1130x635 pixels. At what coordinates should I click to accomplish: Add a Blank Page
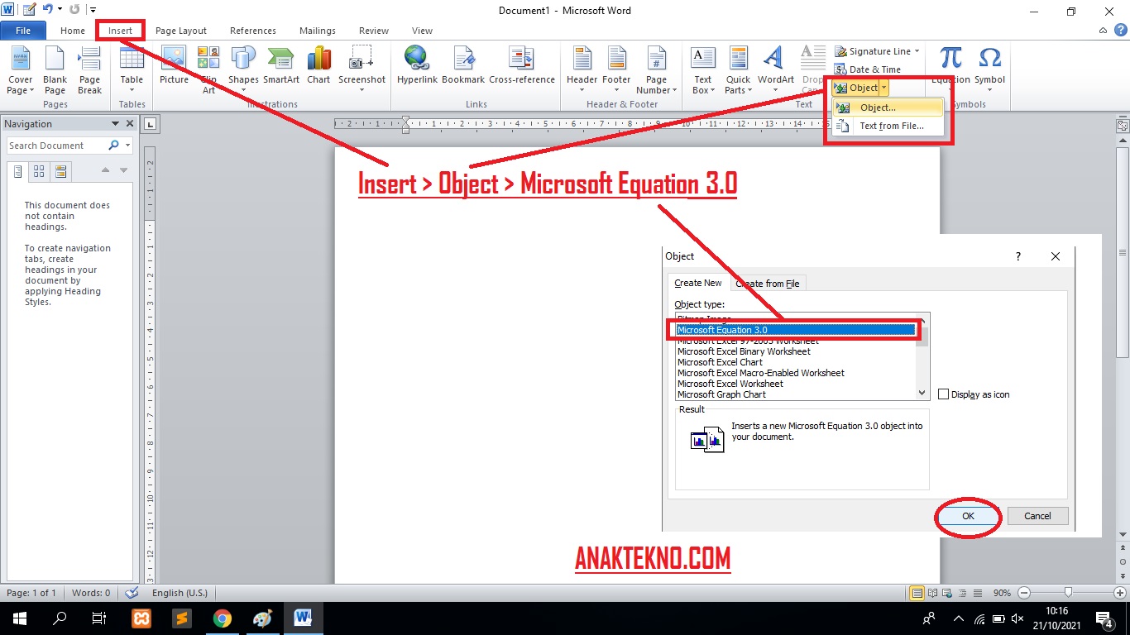(55, 70)
